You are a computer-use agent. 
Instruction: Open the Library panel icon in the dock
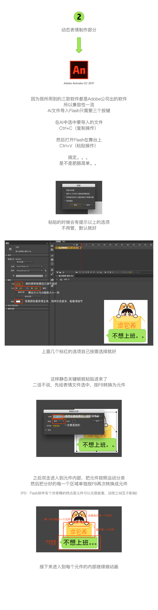click(52, 250)
